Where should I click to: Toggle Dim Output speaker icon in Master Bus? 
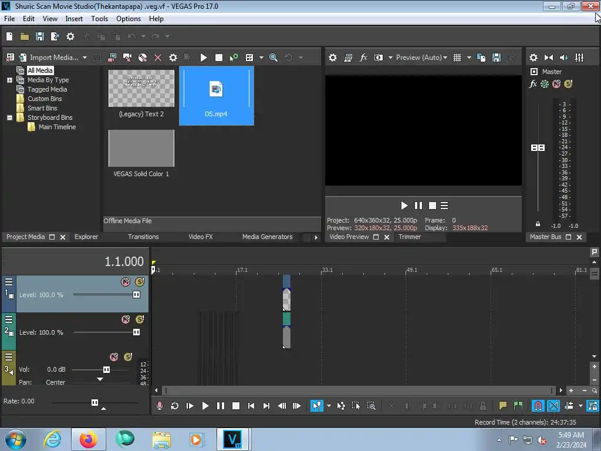[x=564, y=58]
